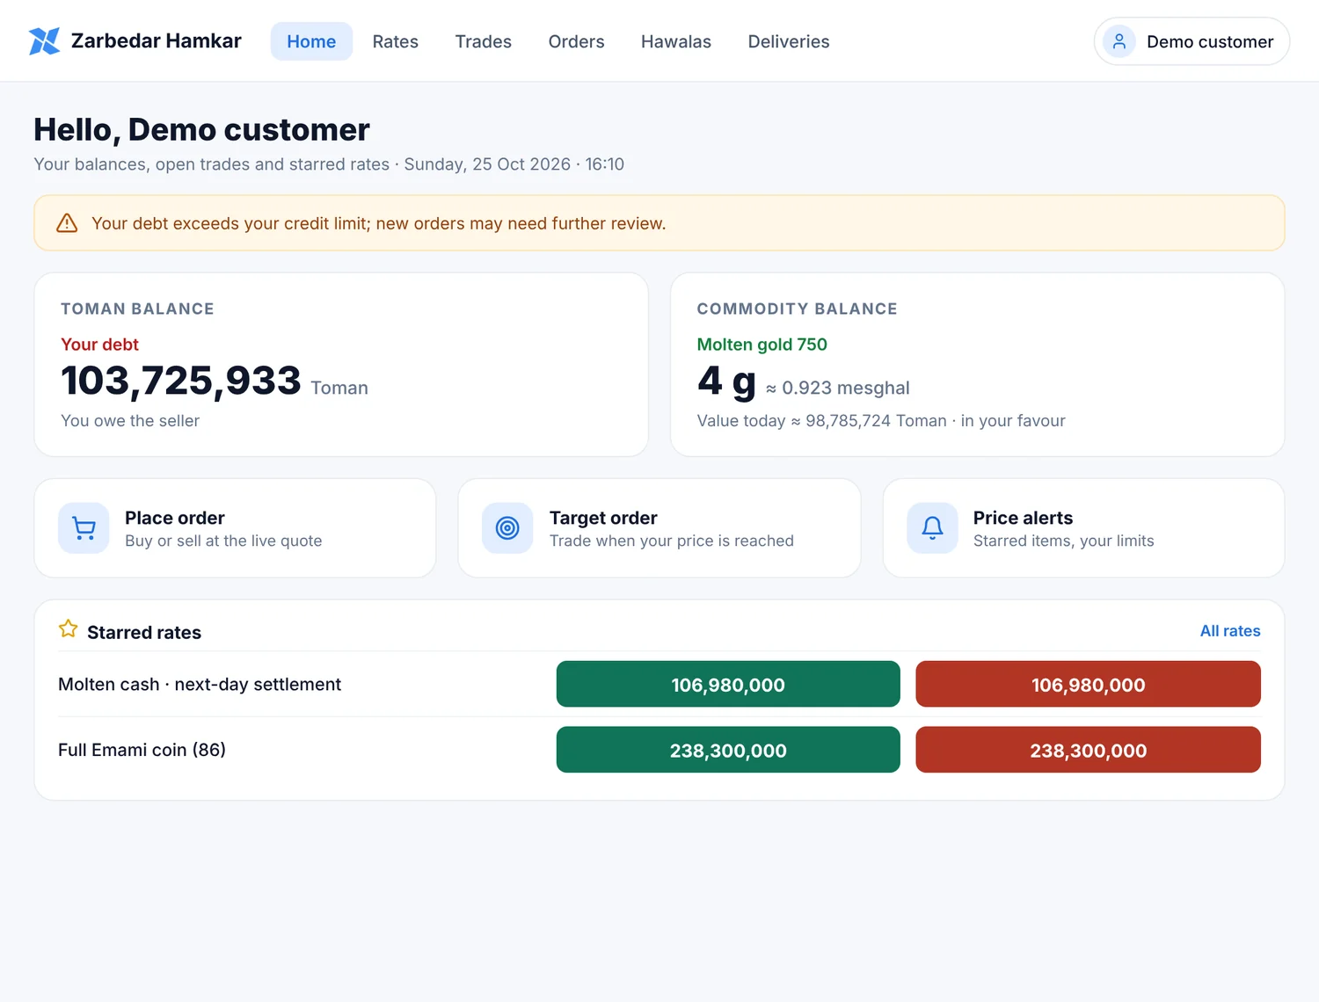Click the ≈ 0.923 mesghal text
1319x1002 pixels.
tap(837, 388)
